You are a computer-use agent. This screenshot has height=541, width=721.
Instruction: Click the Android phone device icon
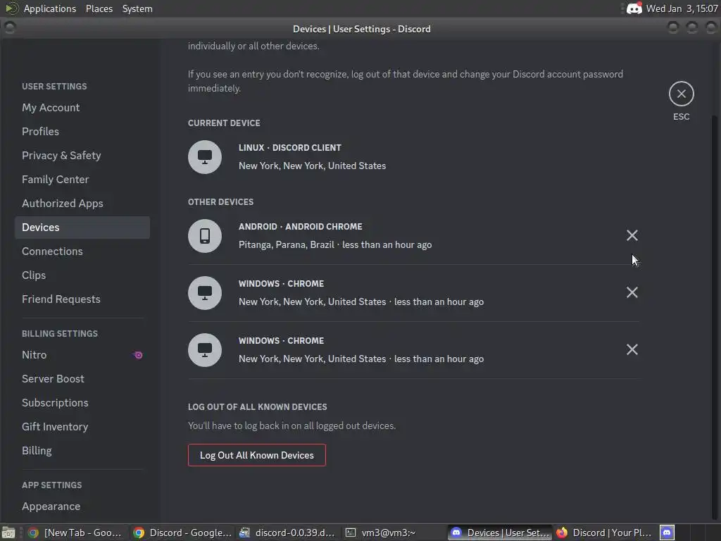205,236
